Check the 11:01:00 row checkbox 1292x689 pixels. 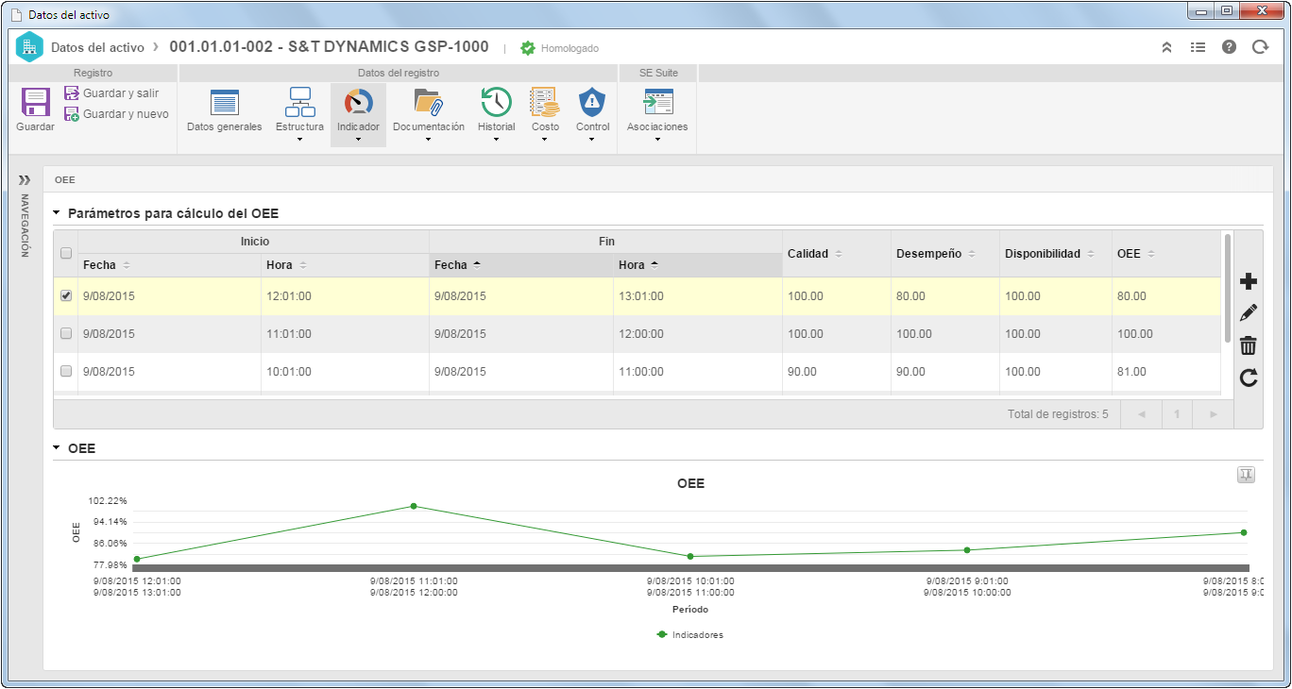(x=66, y=333)
